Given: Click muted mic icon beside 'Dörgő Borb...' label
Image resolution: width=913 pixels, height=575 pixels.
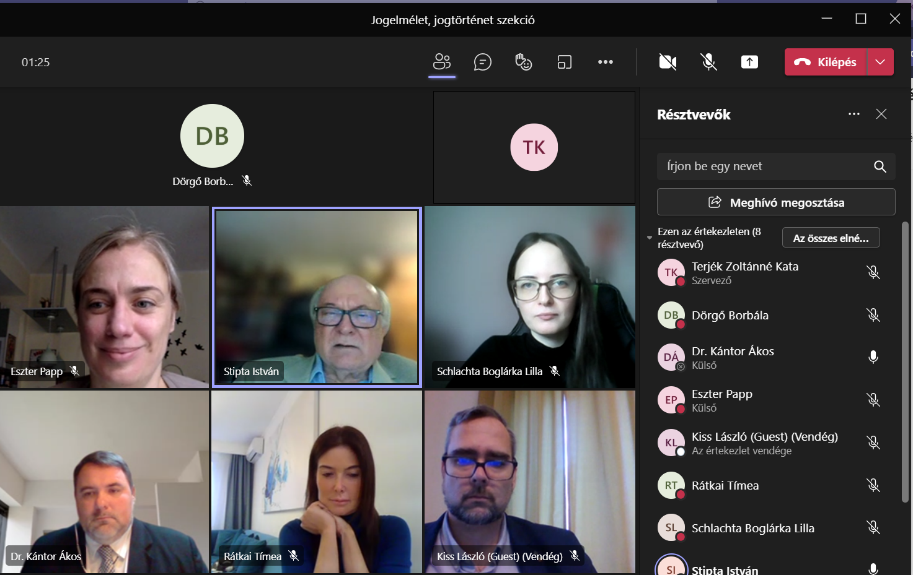Looking at the screenshot, I should pos(247,181).
